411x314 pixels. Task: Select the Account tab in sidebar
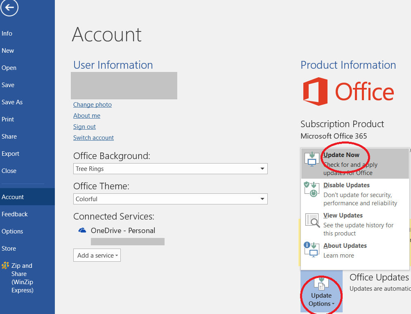(27, 197)
